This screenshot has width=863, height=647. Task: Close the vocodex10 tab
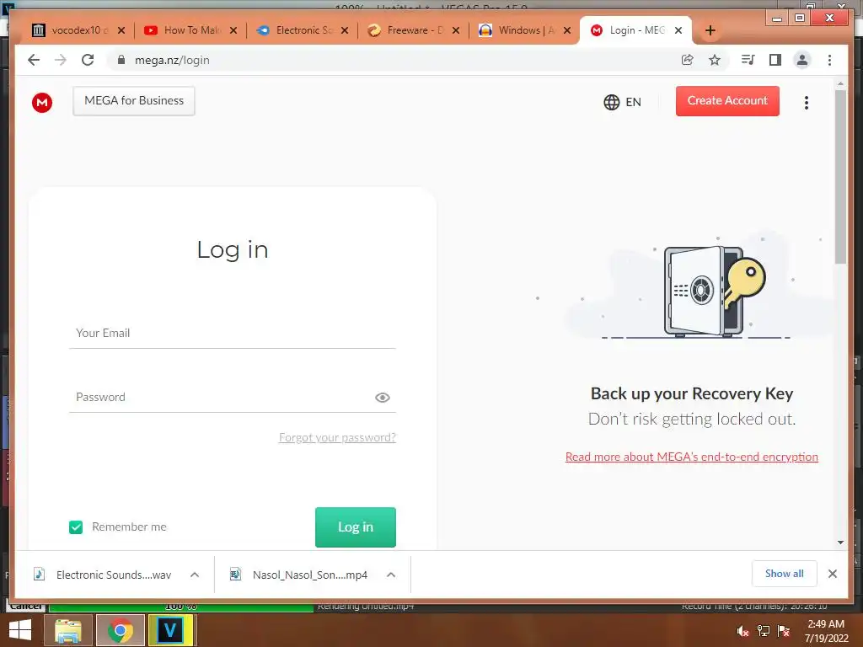[121, 30]
